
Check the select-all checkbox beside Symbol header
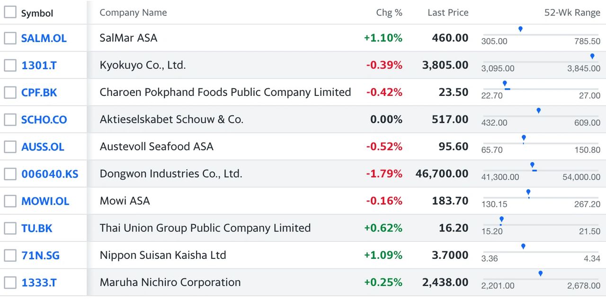point(10,13)
